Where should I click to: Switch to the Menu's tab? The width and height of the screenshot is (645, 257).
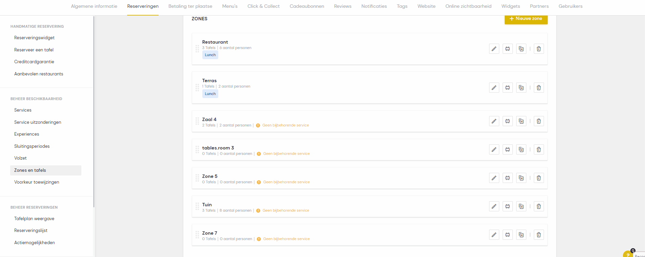(x=229, y=6)
